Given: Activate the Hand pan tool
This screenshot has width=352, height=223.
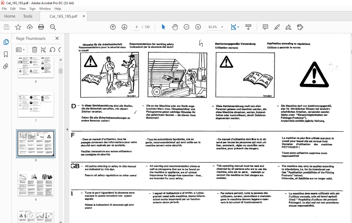Looking at the screenshot, I should pos(175,27).
